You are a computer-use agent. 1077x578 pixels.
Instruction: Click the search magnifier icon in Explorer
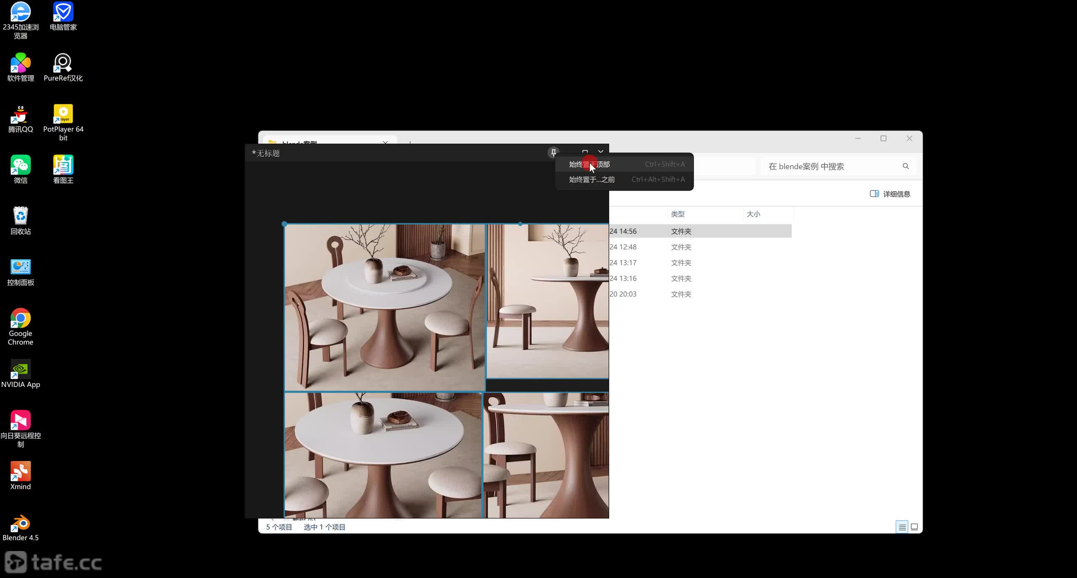905,166
